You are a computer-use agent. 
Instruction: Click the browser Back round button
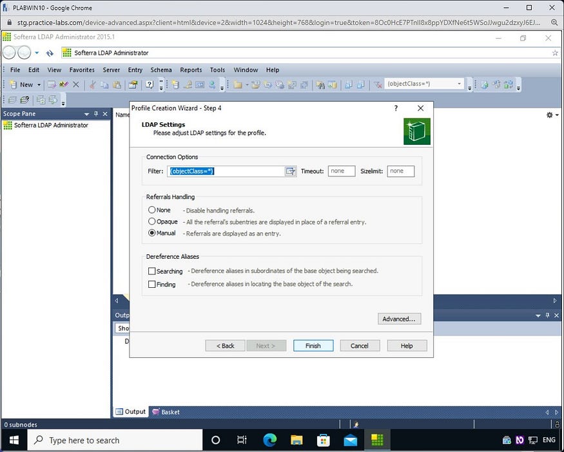[10, 53]
